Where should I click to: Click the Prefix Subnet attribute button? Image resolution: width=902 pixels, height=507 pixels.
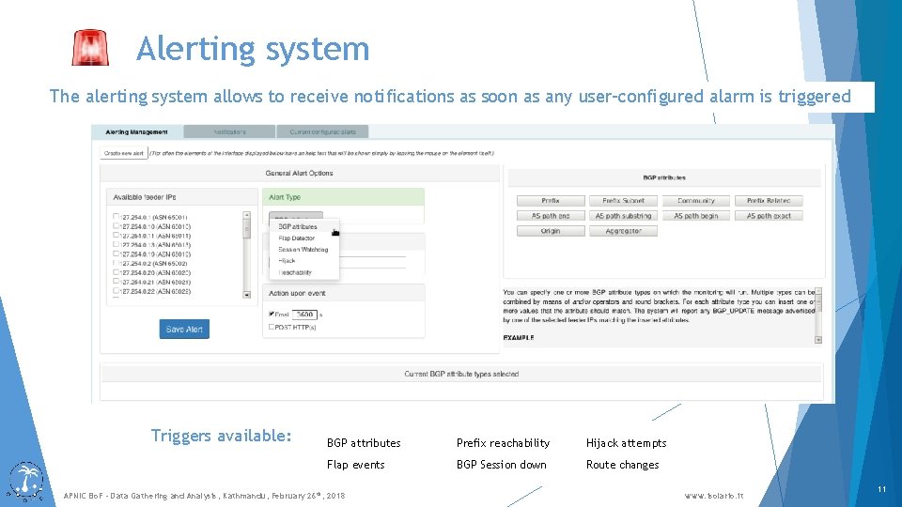click(x=623, y=201)
